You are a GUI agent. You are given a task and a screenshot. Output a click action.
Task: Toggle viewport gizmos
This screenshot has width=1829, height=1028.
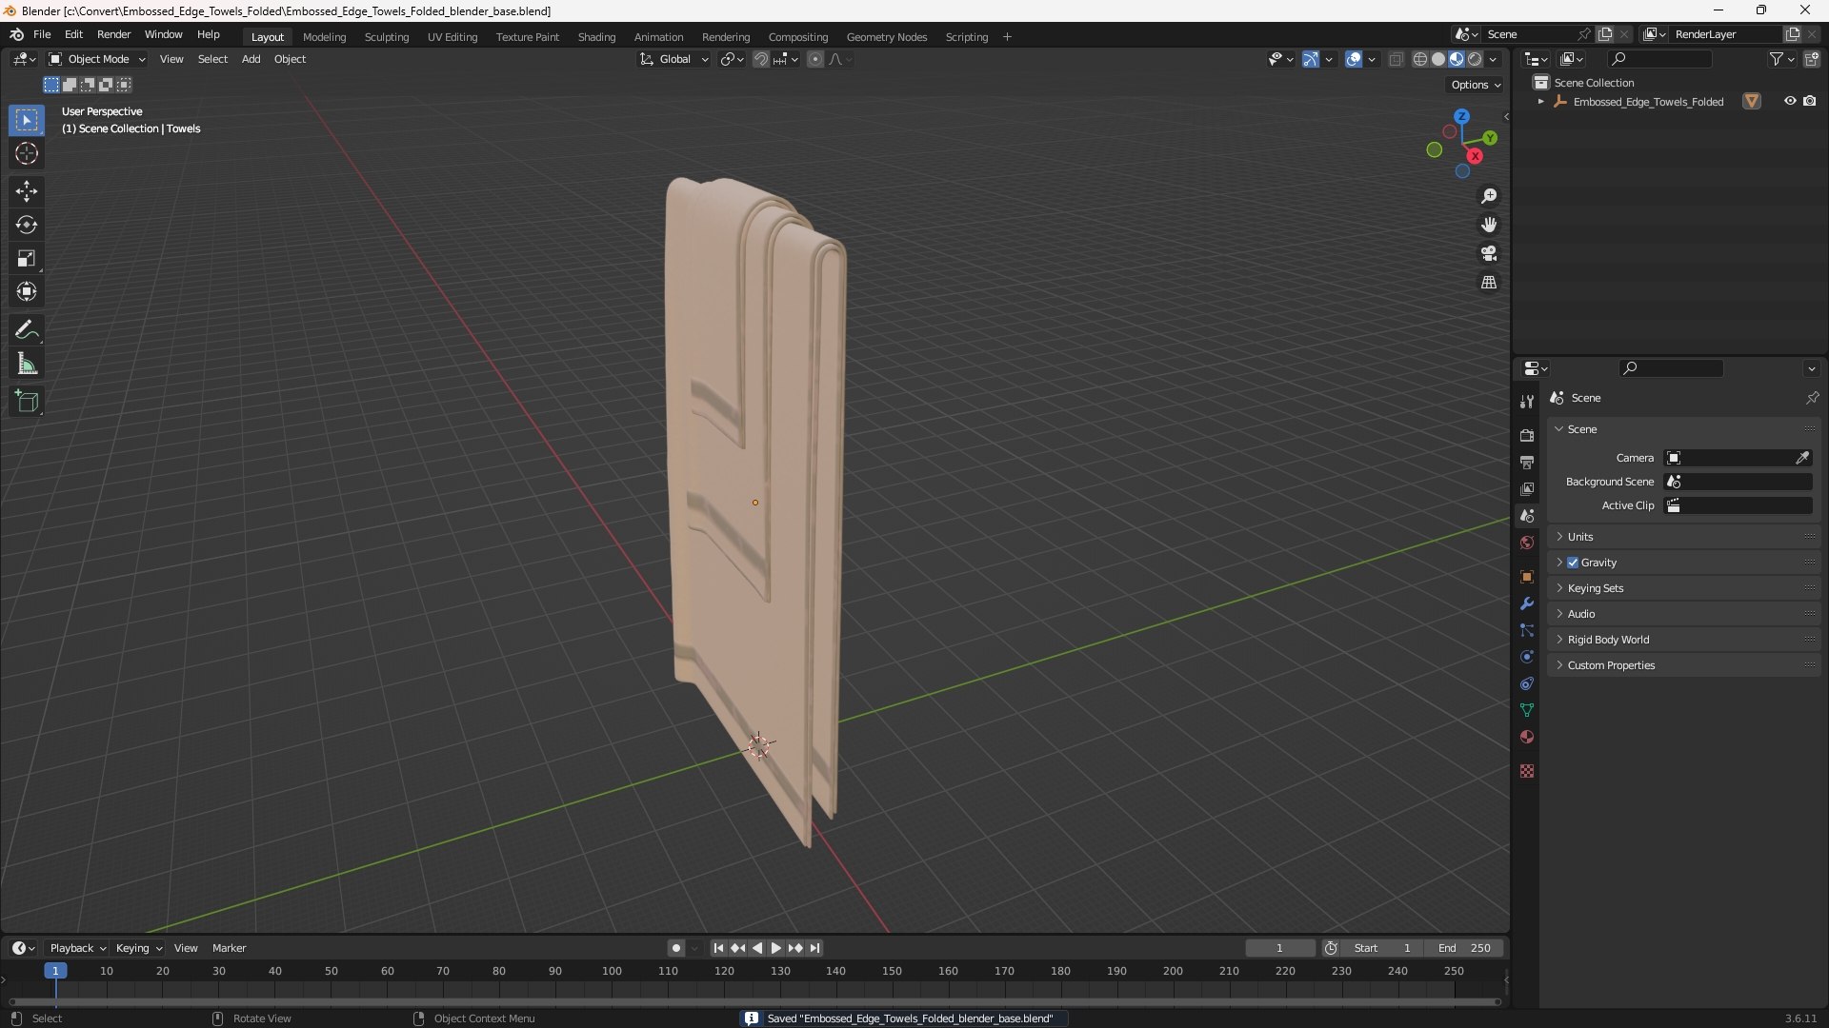[x=1311, y=59]
